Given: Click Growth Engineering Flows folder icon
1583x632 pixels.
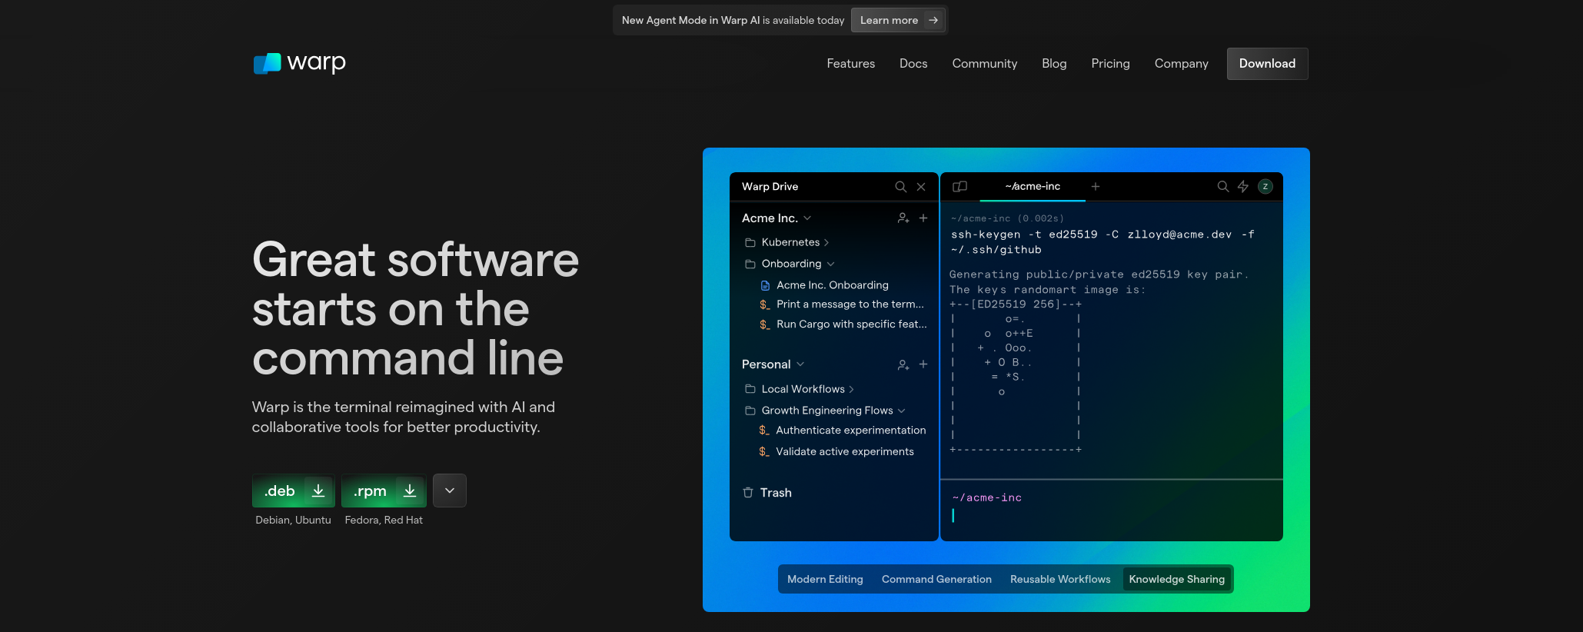Looking at the screenshot, I should 750,411.
